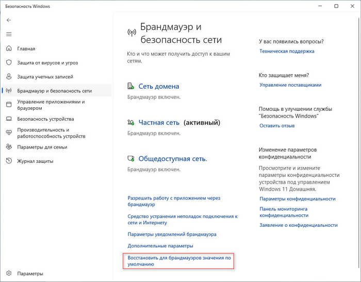Click the virus protection shield icon
The width and height of the screenshot is (361, 282).
(x=9, y=62)
